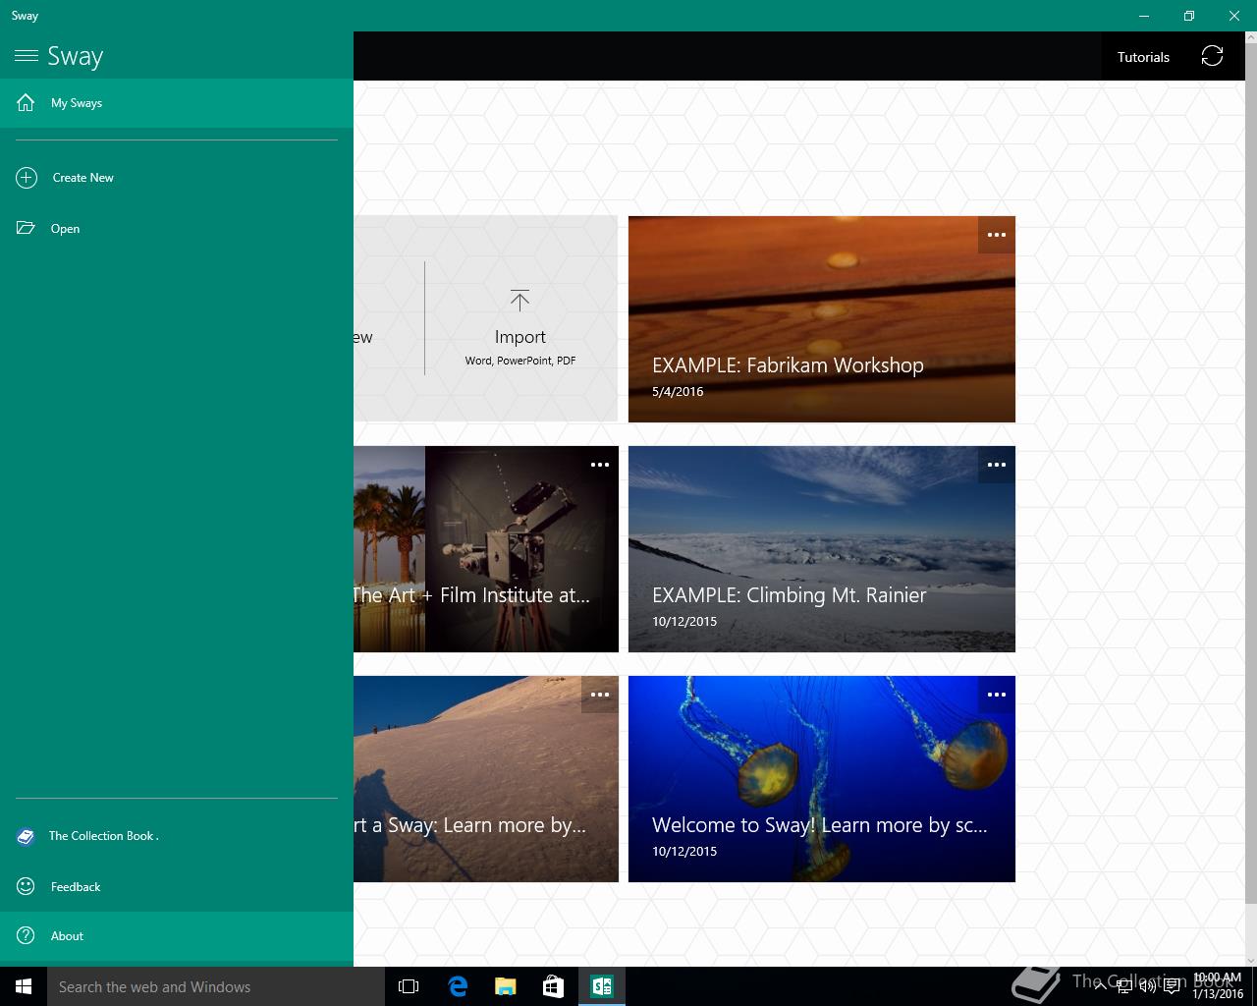1257x1006 pixels.
Task: Go to My Sways
Action: pos(177,103)
